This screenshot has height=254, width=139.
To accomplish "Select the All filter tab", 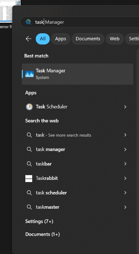I will click(43, 39).
